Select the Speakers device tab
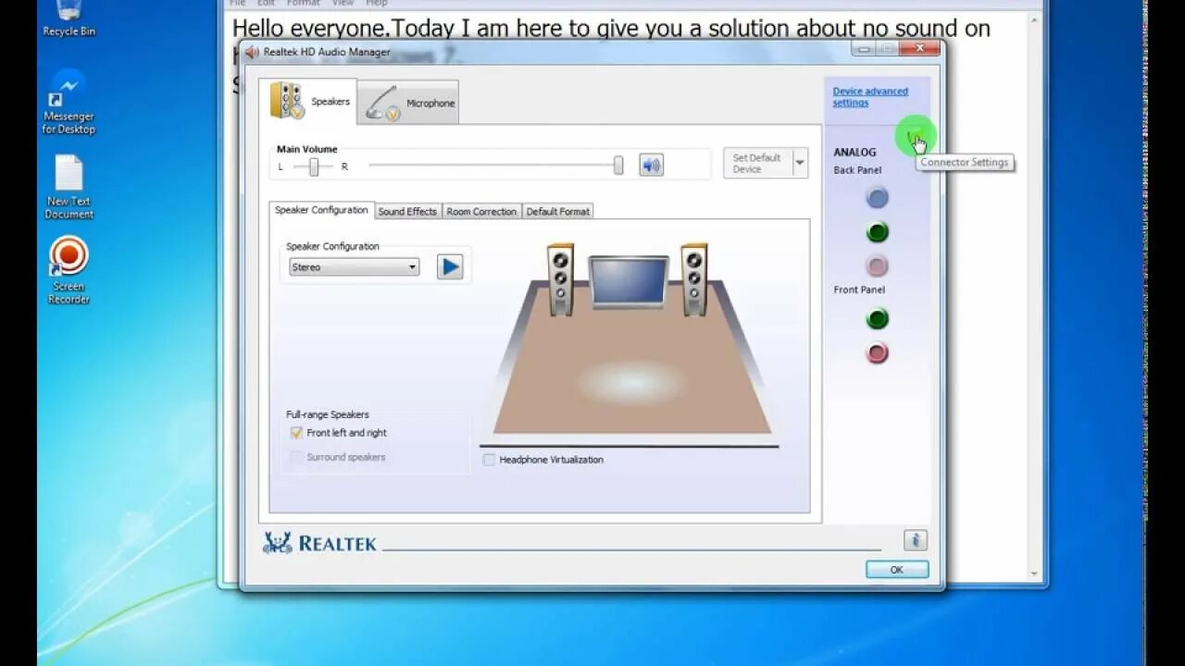 tap(308, 102)
